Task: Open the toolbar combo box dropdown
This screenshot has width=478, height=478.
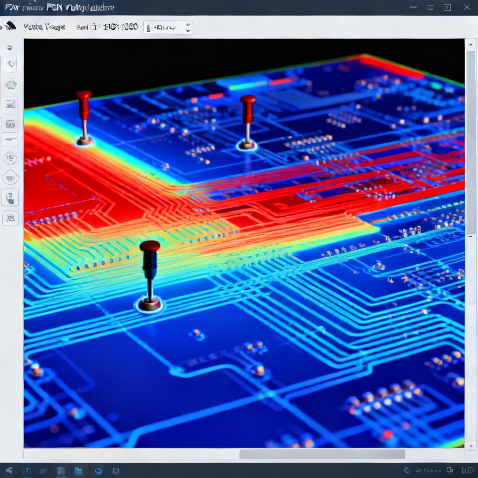Action: click(168, 28)
